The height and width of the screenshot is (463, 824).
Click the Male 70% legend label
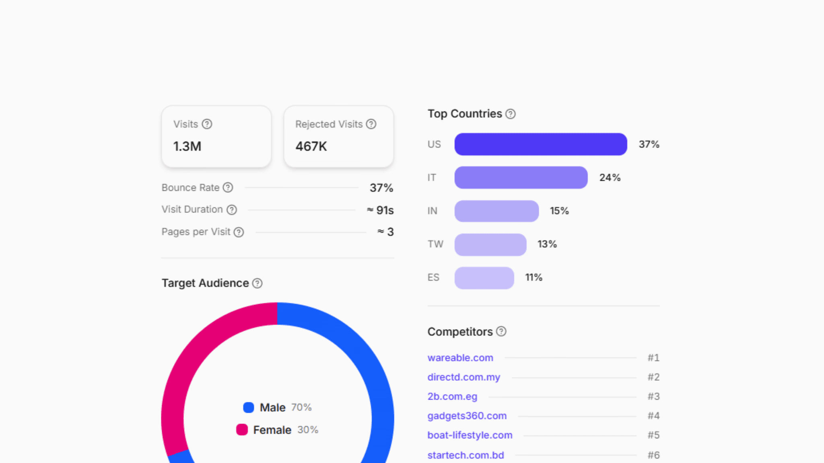coord(286,408)
